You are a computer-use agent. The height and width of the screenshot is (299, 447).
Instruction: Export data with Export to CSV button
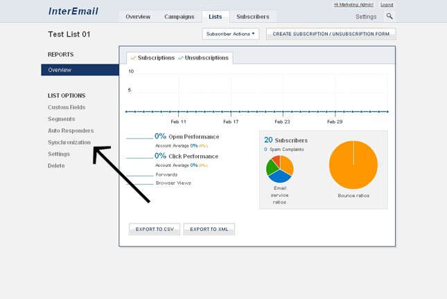(x=154, y=229)
